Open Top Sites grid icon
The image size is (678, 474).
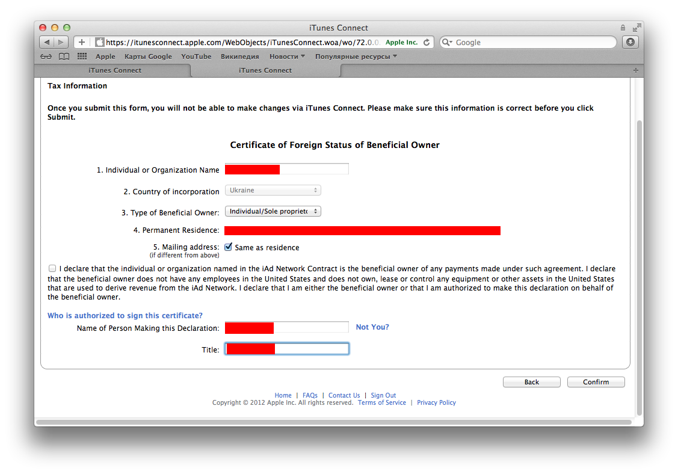82,56
